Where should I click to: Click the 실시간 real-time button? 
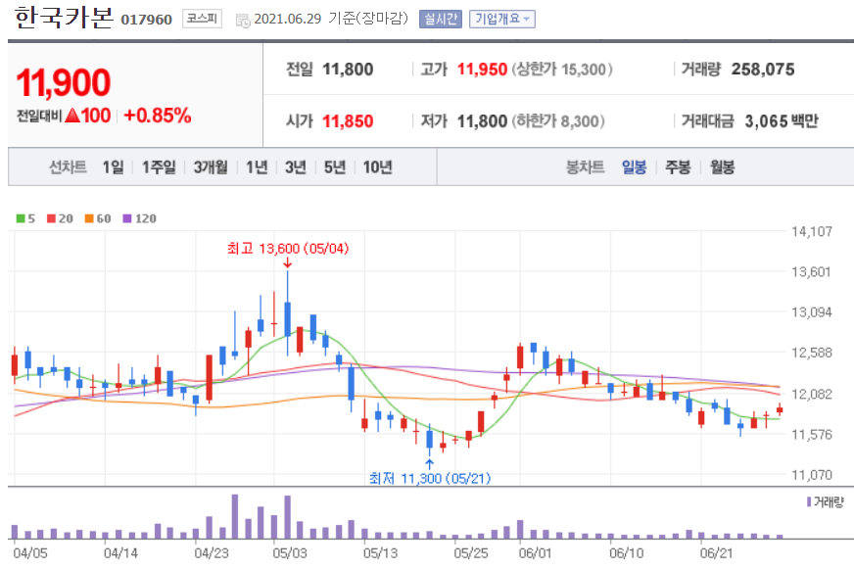tap(441, 19)
